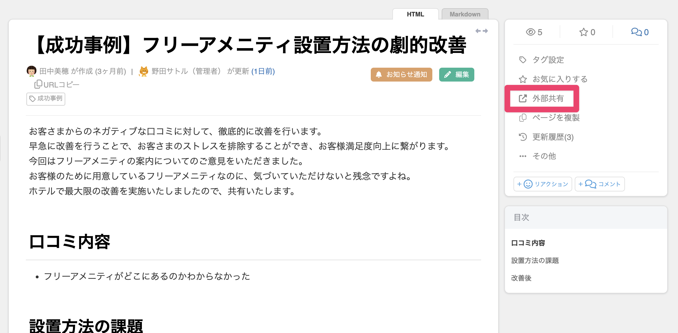Click the 編集 edit button
This screenshot has width=678, height=333.
[456, 74]
